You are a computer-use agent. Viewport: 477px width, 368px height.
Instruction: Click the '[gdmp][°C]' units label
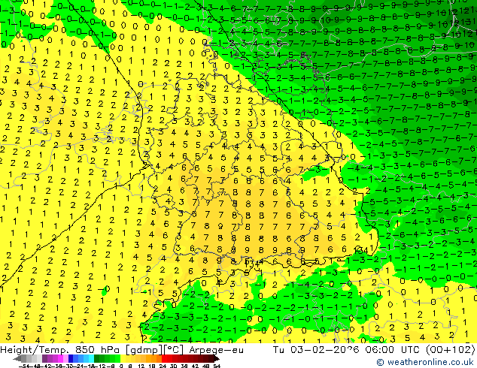[154, 350]
